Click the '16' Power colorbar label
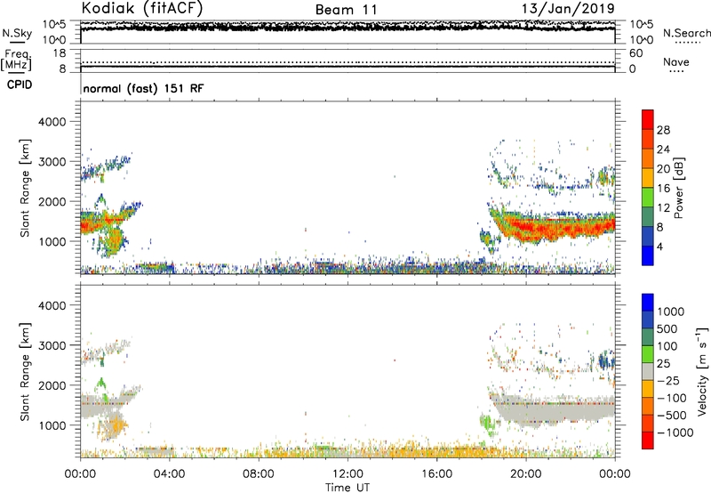Image resolution: width=711 pixels, height=493 pixels. point(663,189)
